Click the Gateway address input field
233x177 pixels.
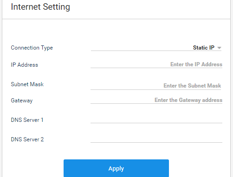tap(156, 100)
